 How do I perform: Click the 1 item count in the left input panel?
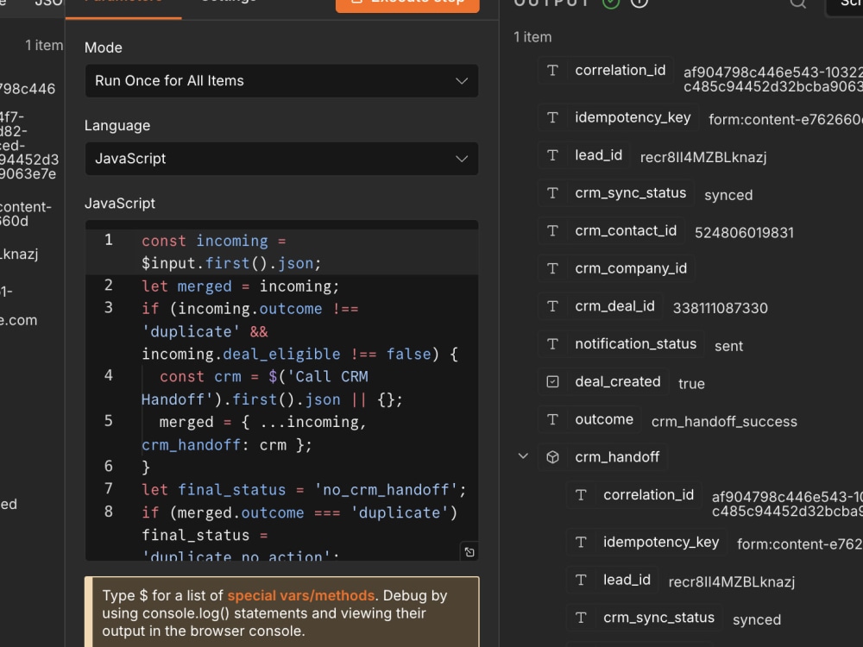pos(44,45)
